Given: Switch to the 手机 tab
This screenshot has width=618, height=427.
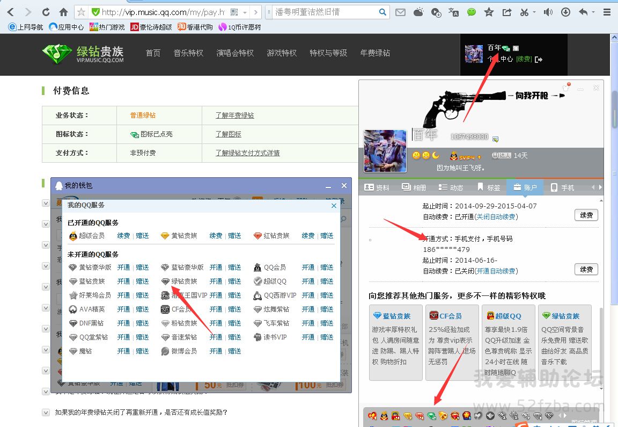Looking at the screenshot, I should tap(562, 187).
